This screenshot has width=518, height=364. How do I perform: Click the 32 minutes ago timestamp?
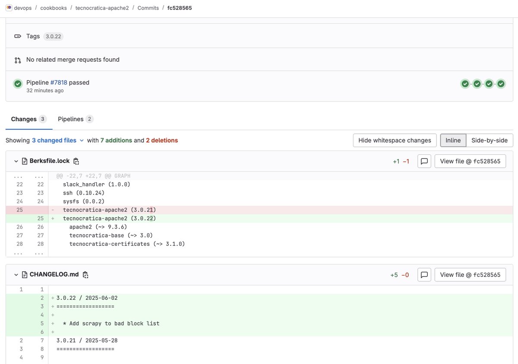(x=45, y=91)
